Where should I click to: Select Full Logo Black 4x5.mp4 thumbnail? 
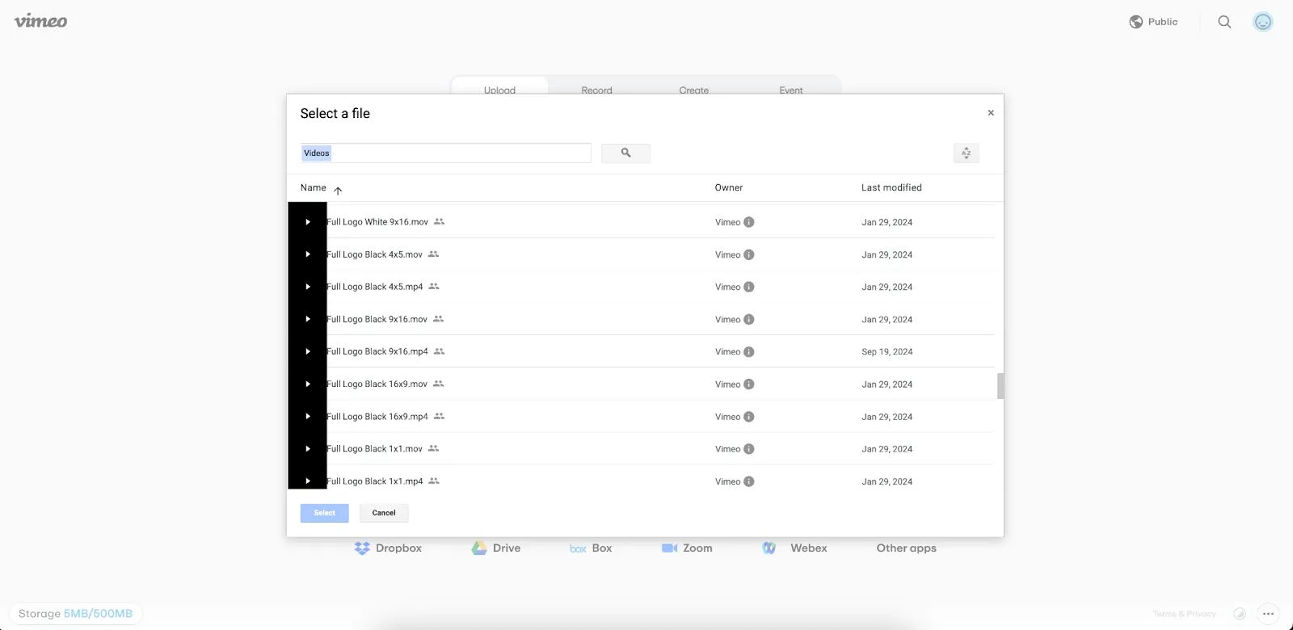(307, 287)
